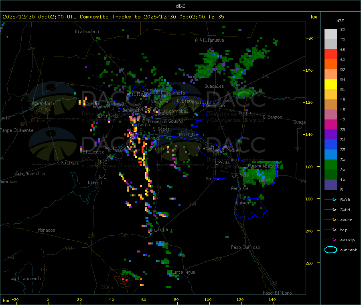Screen dimensions: 361x305
Task: Click the G_Campos map label
Action: (272, 117)
